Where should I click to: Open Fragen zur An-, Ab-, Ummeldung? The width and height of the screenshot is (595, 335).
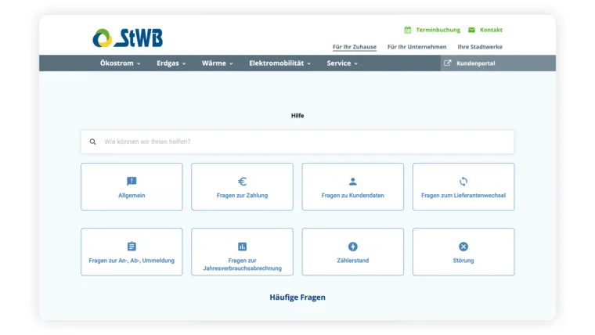[132, 252]
